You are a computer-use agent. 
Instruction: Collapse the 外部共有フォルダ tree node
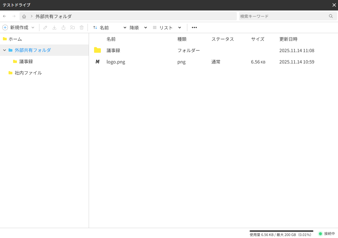pyautogui.click(x=4, y=50)
